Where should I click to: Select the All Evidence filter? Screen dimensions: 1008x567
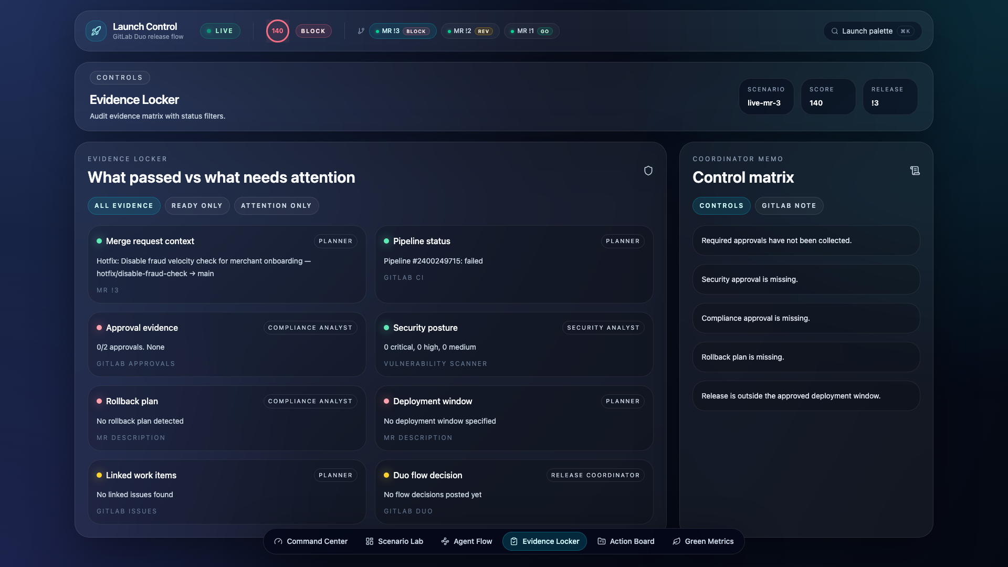pos(124,206)
